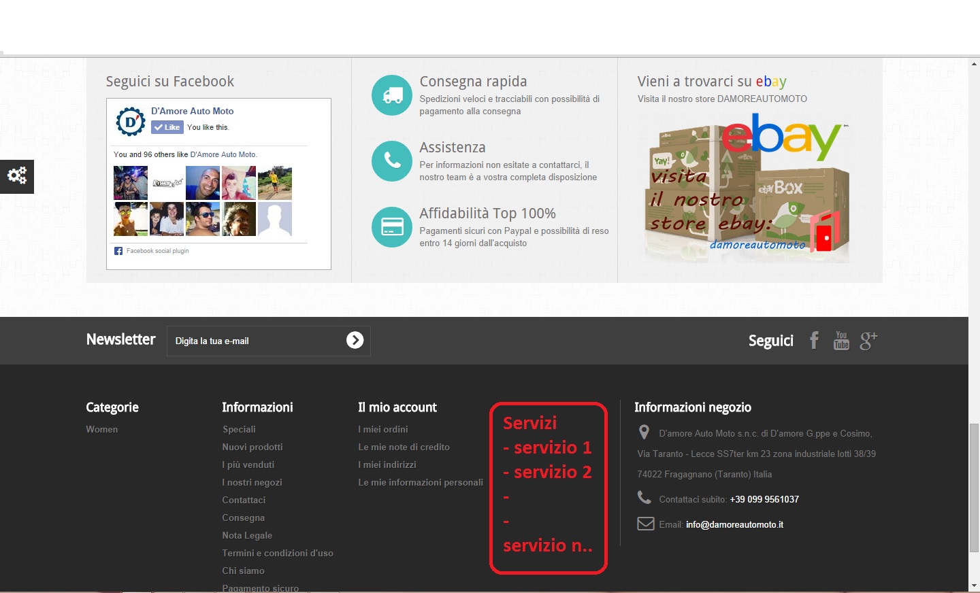Image resolution: width=980 pixels, height=593 pixels.
Task: Open Le mie note di credito link
Action: tap(404, 447)
